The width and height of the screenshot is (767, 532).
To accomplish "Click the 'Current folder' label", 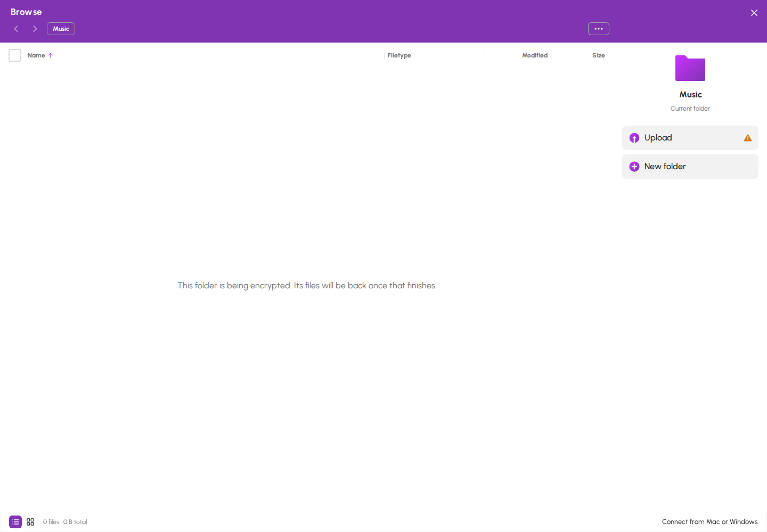I will 690,109.
